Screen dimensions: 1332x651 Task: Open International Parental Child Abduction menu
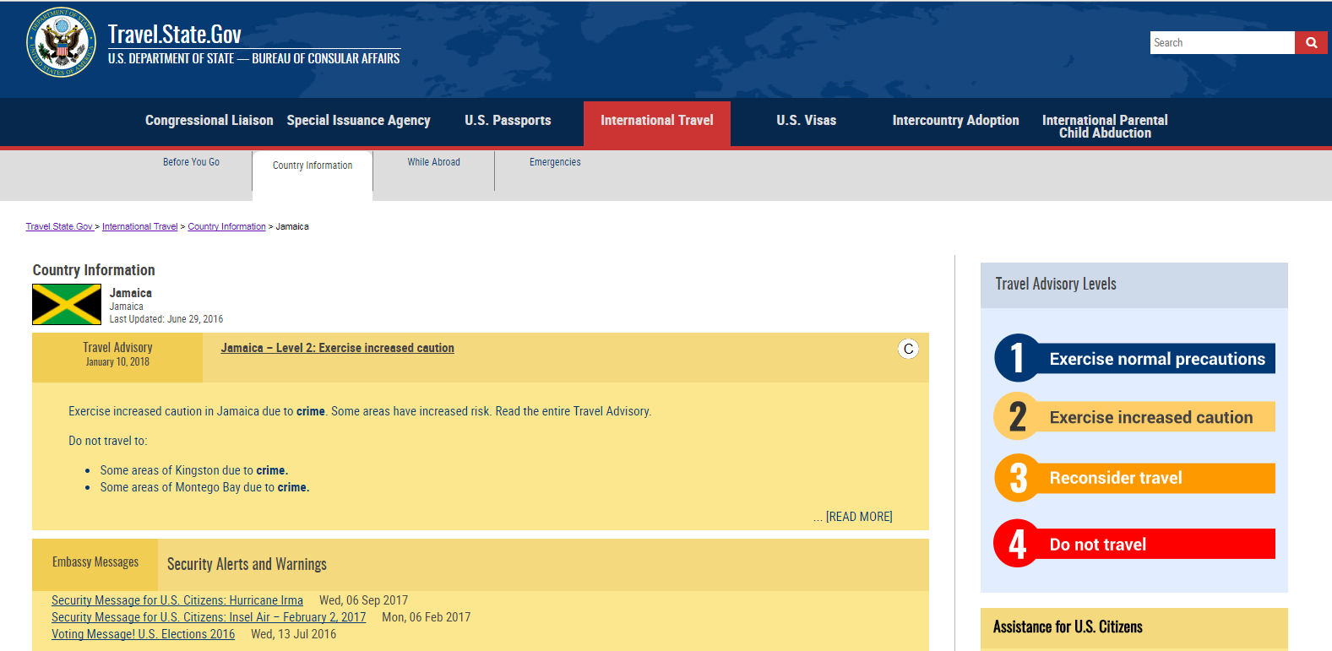tap(1105, 127)
